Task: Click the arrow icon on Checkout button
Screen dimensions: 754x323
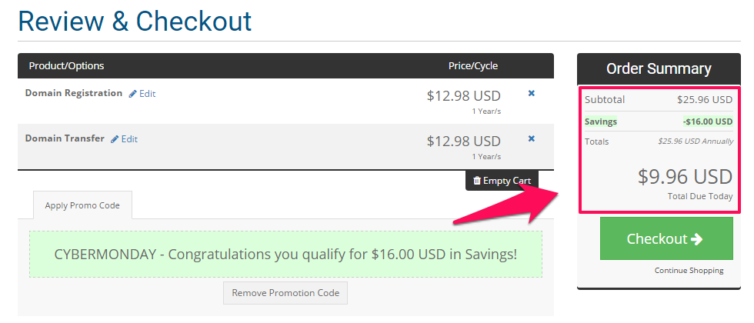Action: tap(696, 239)
